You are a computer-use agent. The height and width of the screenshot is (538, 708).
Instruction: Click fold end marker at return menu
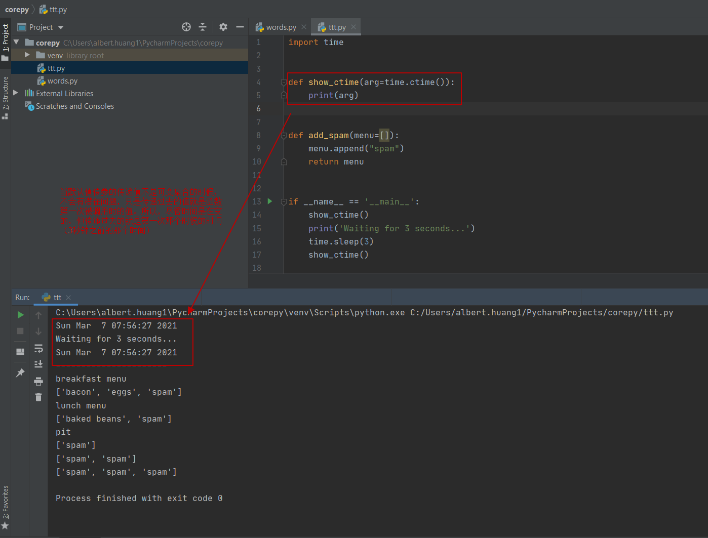pos(284,162)
